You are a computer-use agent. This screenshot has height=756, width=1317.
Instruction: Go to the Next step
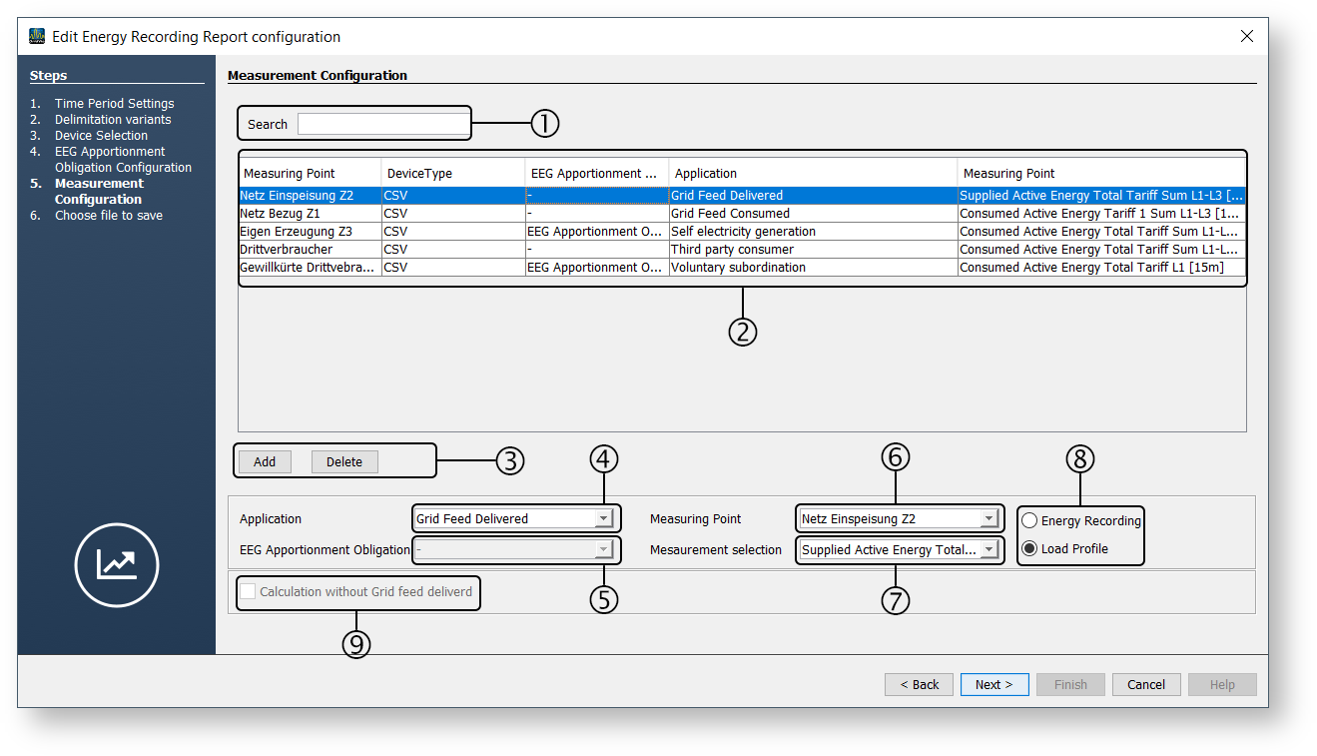click(993, 684)
